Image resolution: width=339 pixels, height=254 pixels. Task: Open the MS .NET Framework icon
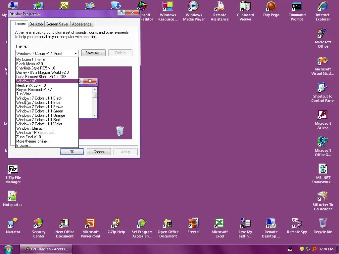click(x=323, y=174)
